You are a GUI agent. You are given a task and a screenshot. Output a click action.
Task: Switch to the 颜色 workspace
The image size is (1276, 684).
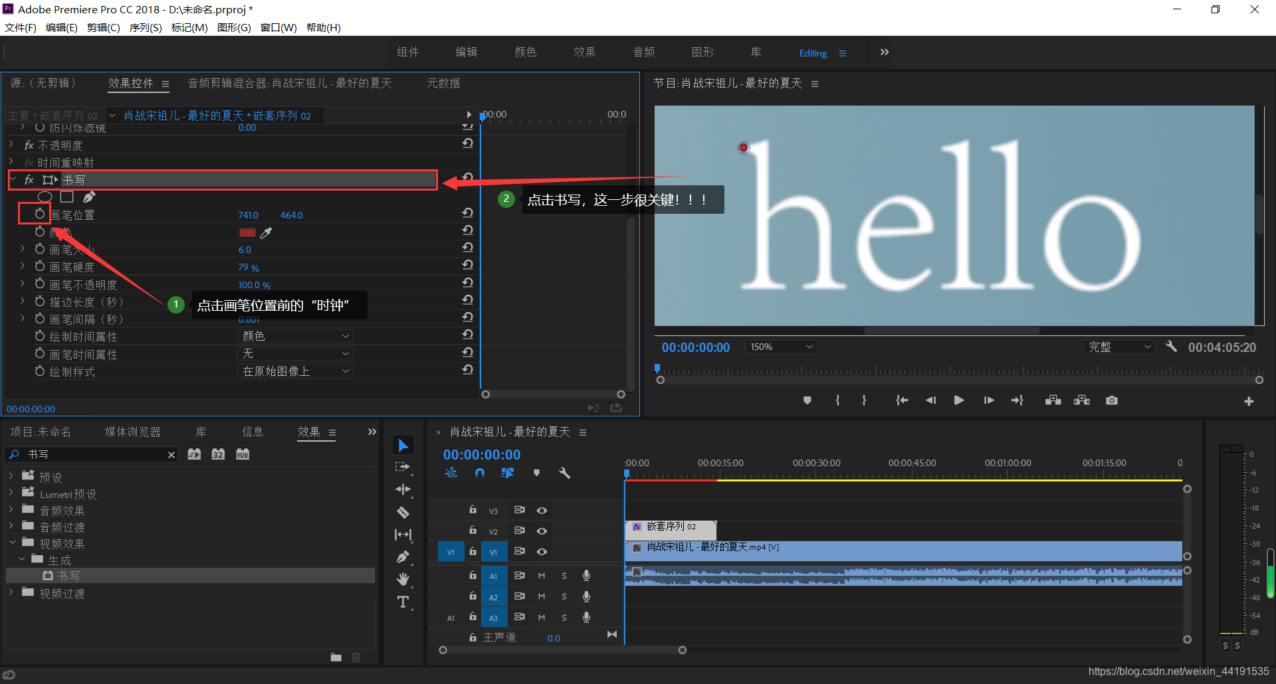tap(525, 52)
